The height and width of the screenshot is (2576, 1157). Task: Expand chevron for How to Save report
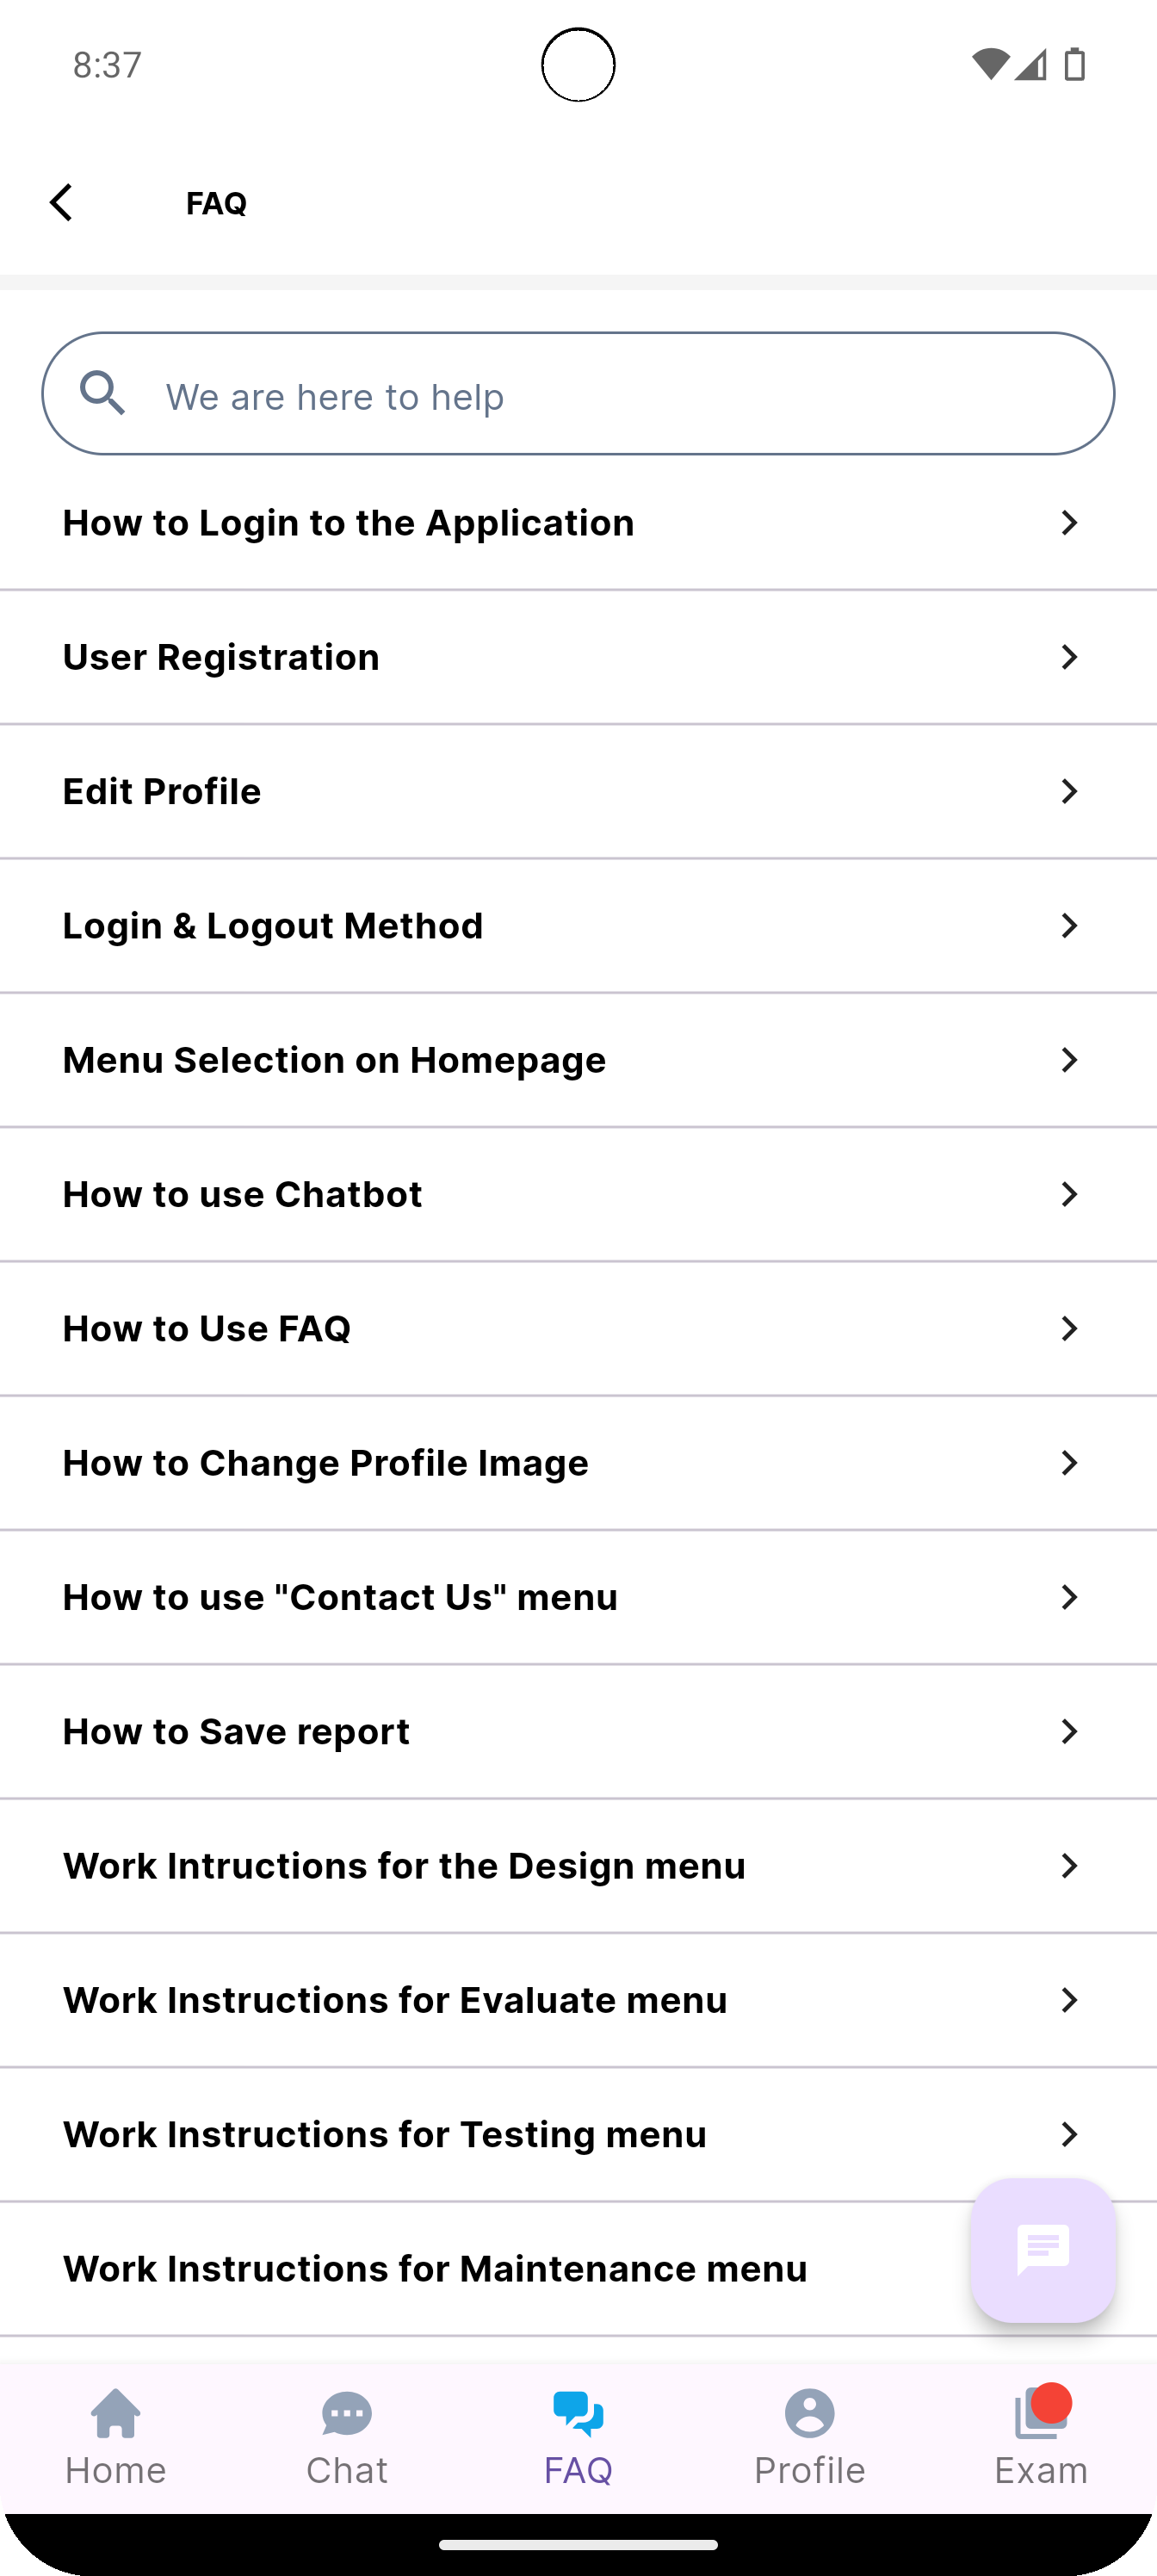[1069, 1731]
